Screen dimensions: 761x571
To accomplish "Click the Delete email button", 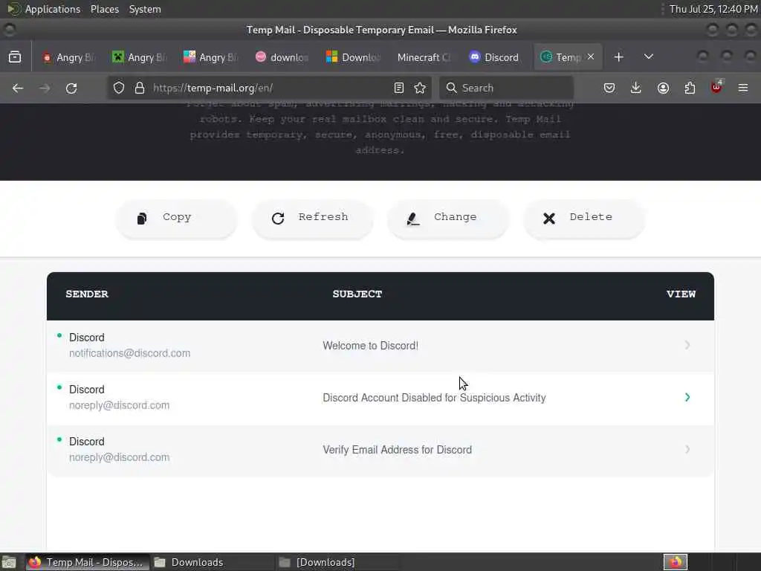I will coord(584,219).
